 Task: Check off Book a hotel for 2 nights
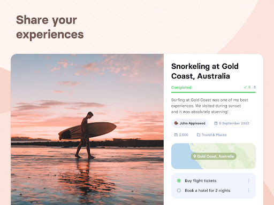(179, 191)
